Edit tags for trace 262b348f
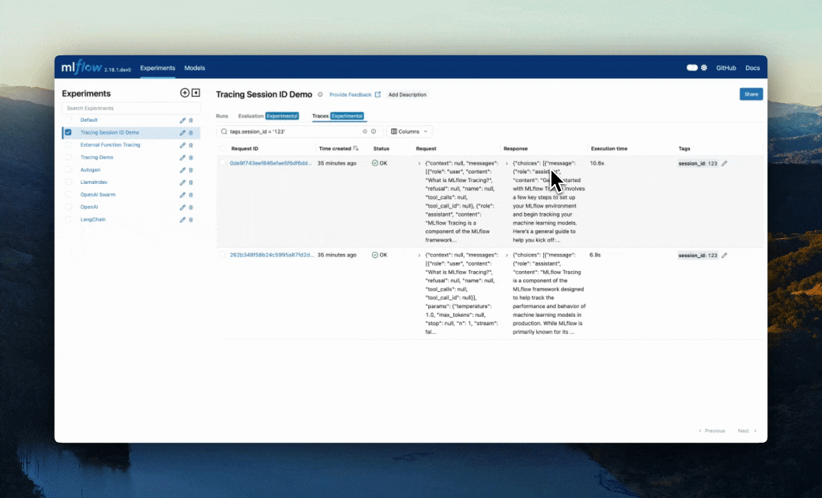Viewport: 822px width, 498px height. tap(724, 255)
